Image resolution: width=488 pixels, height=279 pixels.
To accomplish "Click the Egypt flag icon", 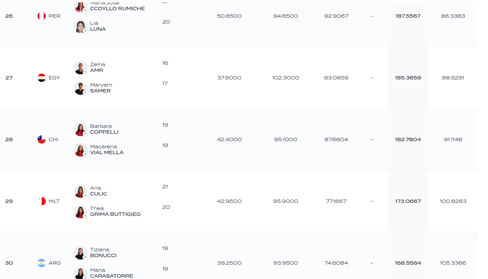I will coord(42,78).
